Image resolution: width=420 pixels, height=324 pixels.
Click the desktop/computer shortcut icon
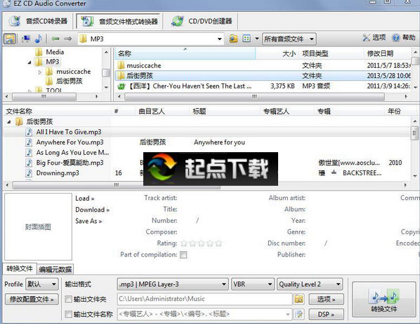click(x=26, y=39)
